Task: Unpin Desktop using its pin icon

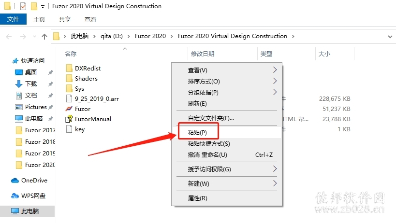Action: tap(50, 72)
